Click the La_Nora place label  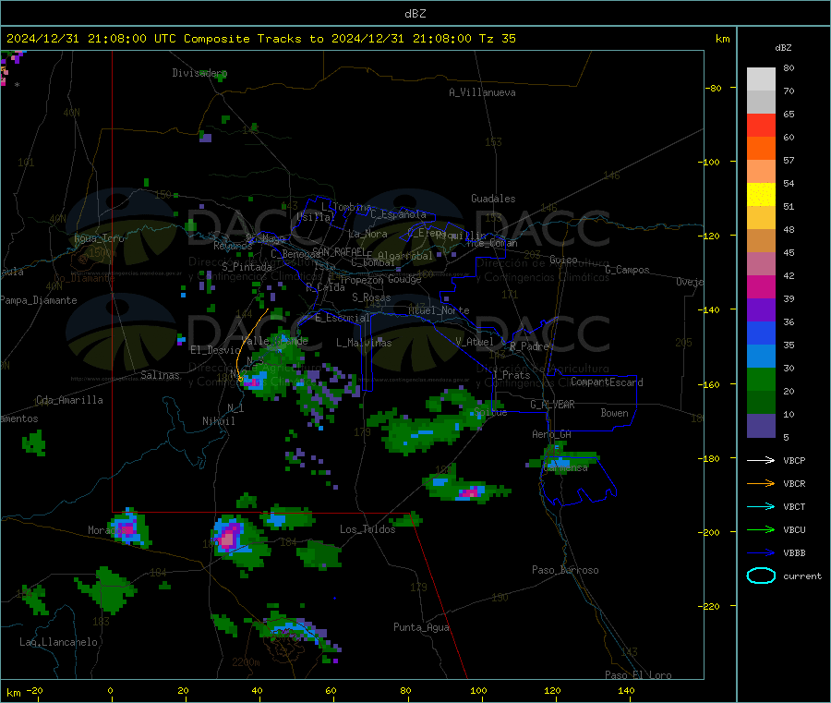point(367,234)
